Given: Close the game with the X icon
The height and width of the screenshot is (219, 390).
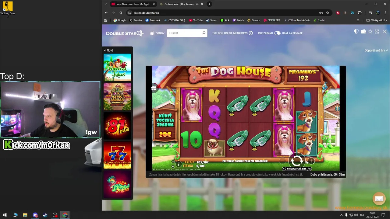Looking at the screenshot, I should [385, 32].
